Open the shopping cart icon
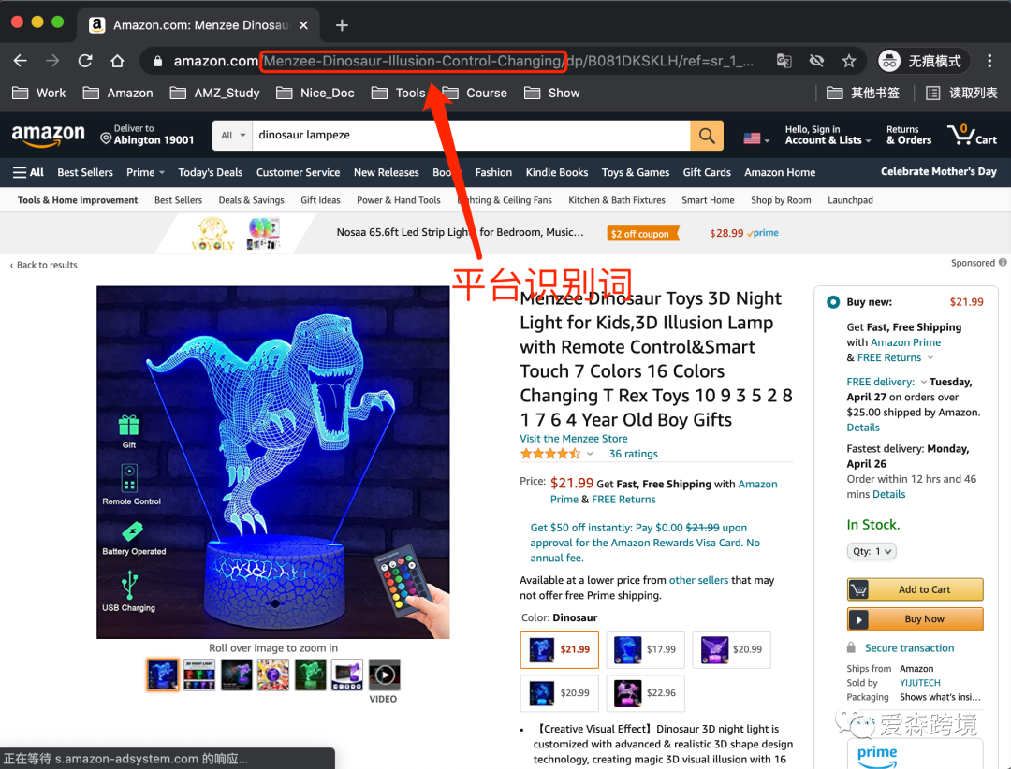This screenshot has width=1011, height=769. (972, 135)
